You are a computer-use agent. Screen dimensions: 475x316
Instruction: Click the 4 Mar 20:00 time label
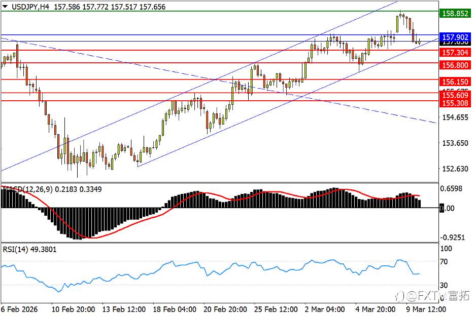(x=376, y=309)
